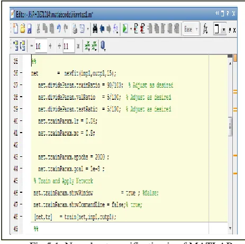Screen dimensions: 245x244
Task: Cut selection with the scissors icon
Action: pos(38,29)
